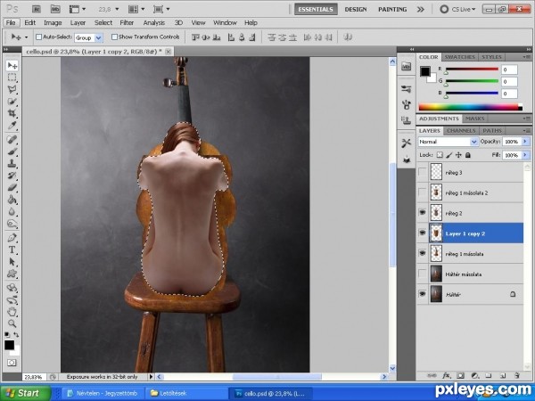Open the Auto-Align Layers option

(348, 37)
